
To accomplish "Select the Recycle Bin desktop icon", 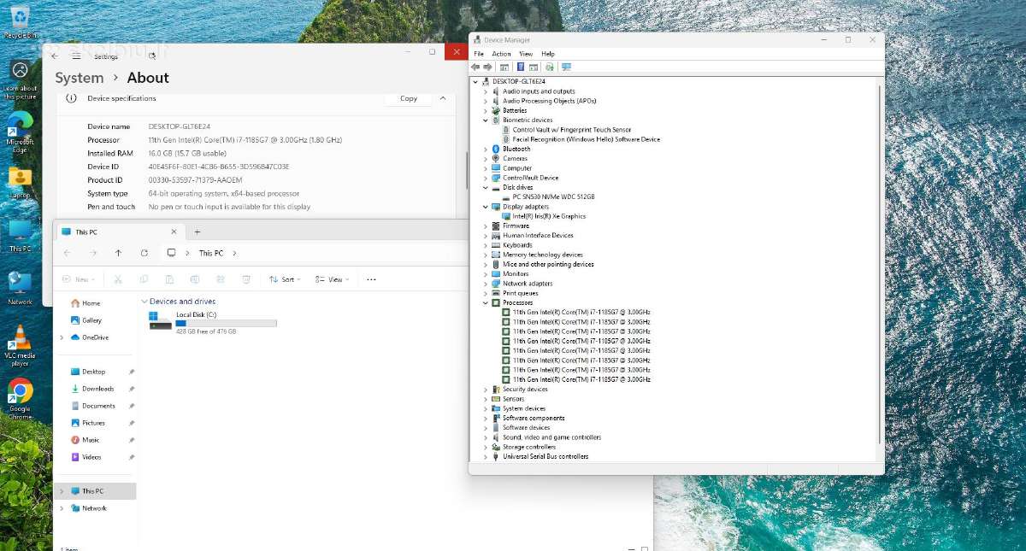I will click(21, 21).
